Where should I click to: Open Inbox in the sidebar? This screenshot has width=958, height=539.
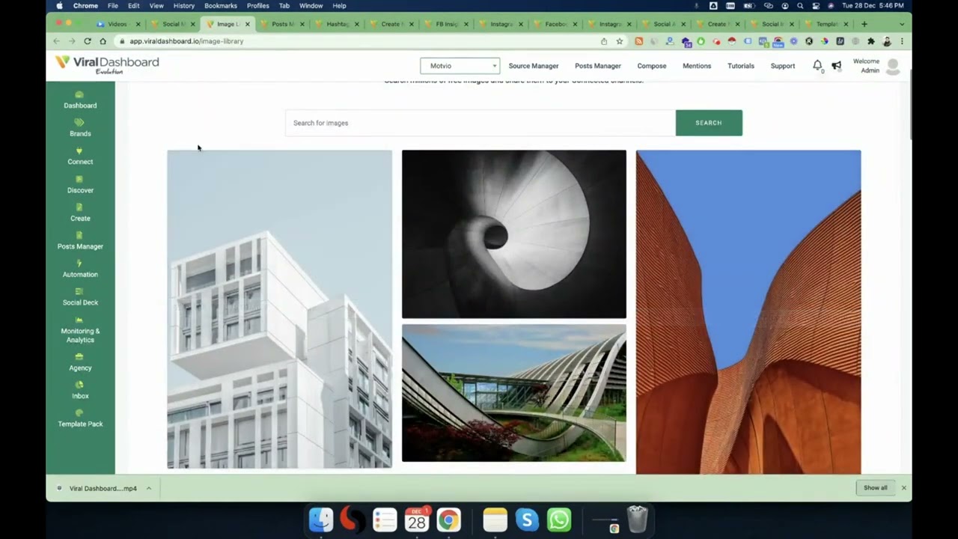[x=80, y=391]
